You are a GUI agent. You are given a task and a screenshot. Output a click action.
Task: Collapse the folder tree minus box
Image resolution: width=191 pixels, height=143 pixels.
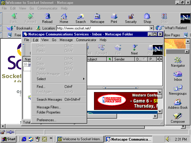25,64
